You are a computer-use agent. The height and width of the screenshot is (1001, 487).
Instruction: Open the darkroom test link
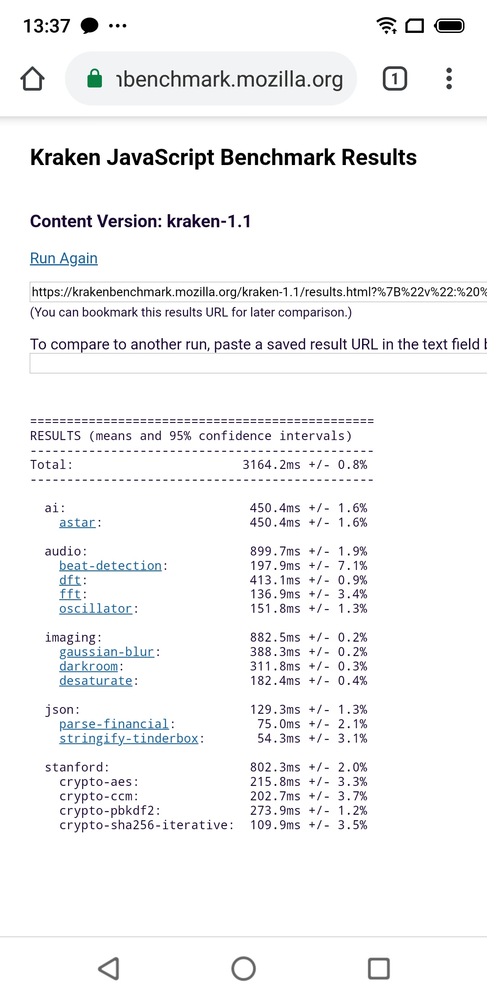click(88, 666)
